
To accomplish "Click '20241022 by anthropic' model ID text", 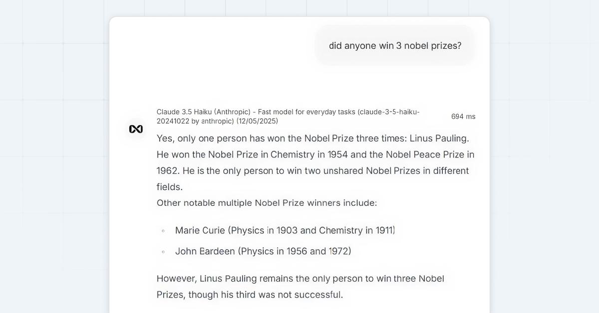I will tap(195, 121).
